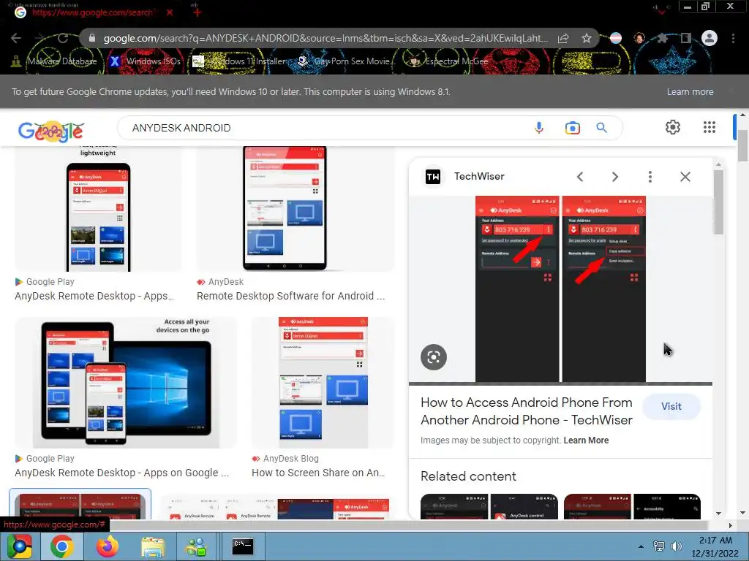Viewport: 749px width, 561px height.
Task: Open Google Play AnyDesk Remote Desktop - Apps result
Action: pos(98,210)
